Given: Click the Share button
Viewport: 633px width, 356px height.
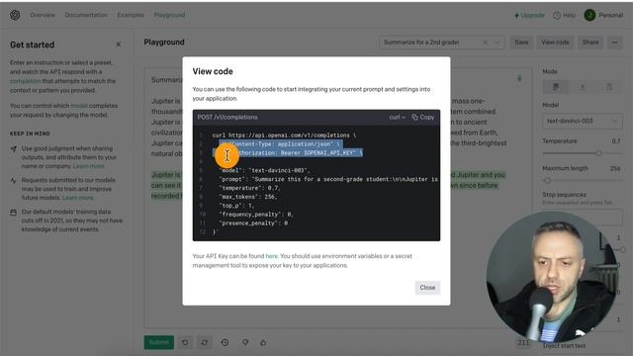Looking at the screenshot, I should tap(590, 43).
